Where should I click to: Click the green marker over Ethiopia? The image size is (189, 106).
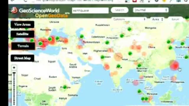tap(65, 87)
